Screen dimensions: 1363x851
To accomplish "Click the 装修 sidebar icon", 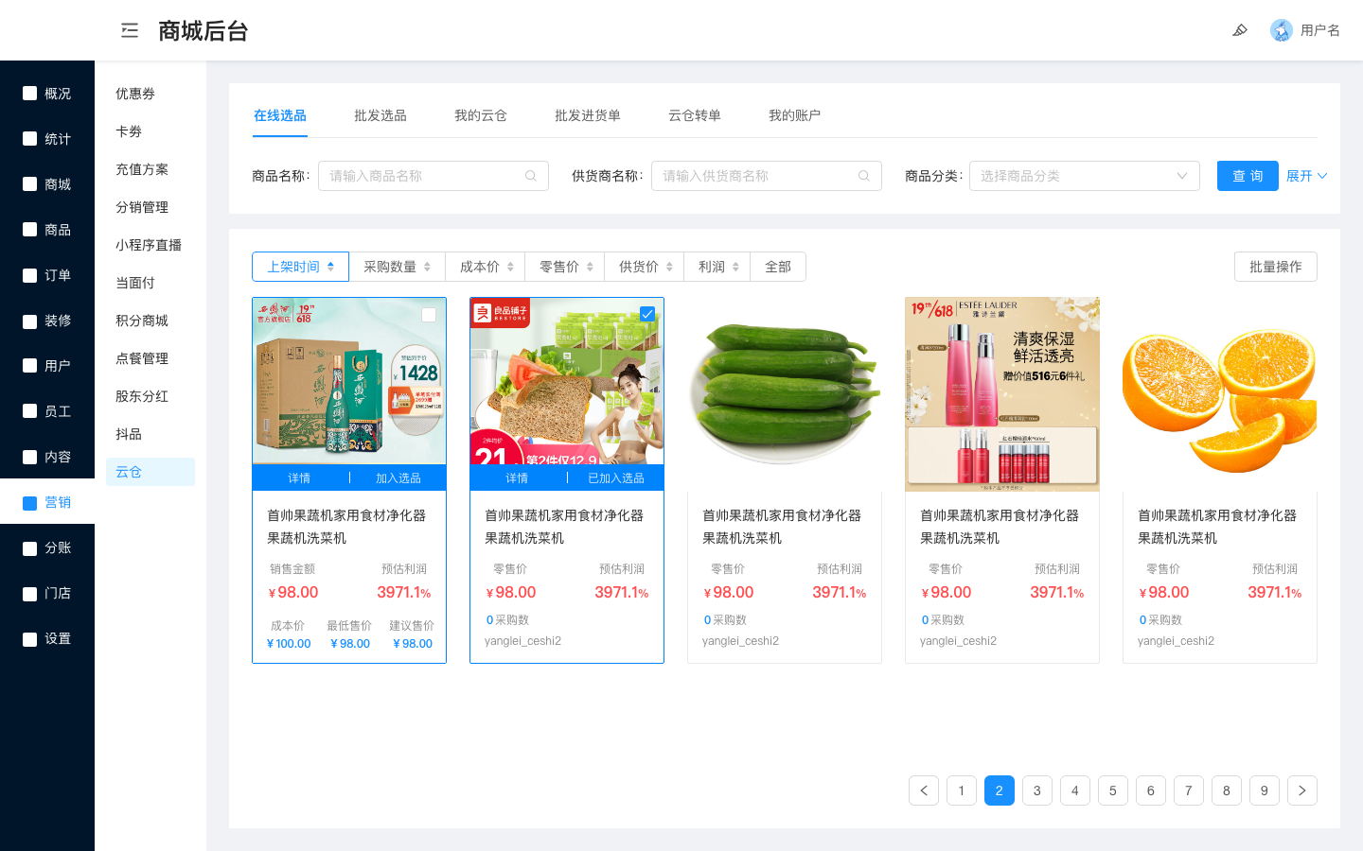I will pos(30,321).
